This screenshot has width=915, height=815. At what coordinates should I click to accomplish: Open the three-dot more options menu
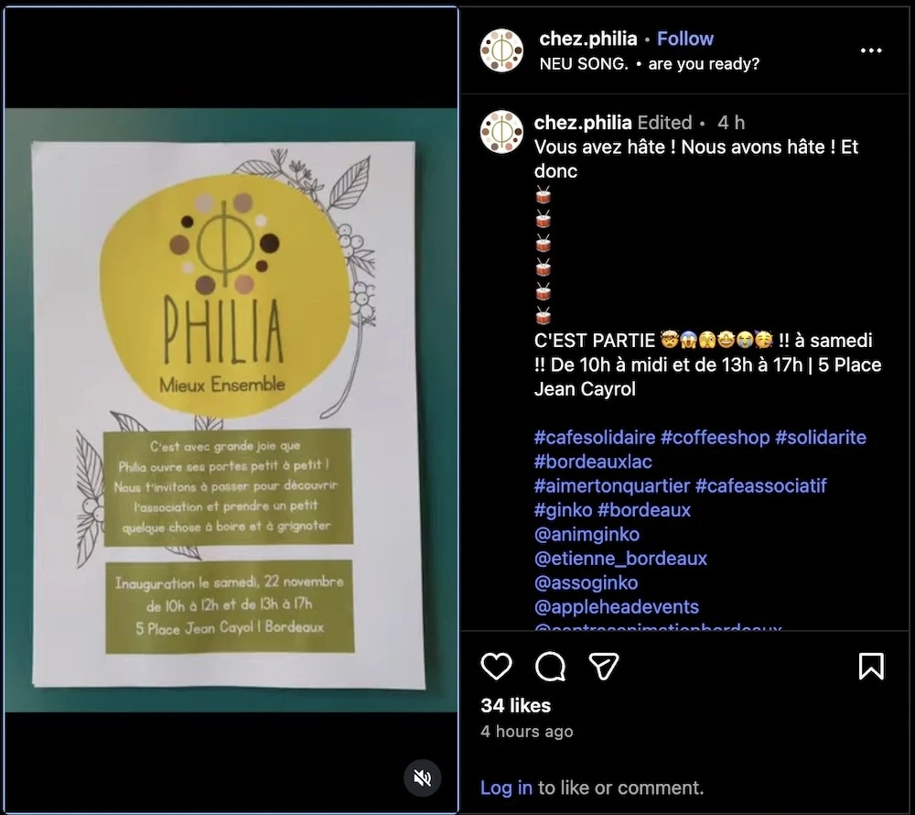click(x=871, y=50)
